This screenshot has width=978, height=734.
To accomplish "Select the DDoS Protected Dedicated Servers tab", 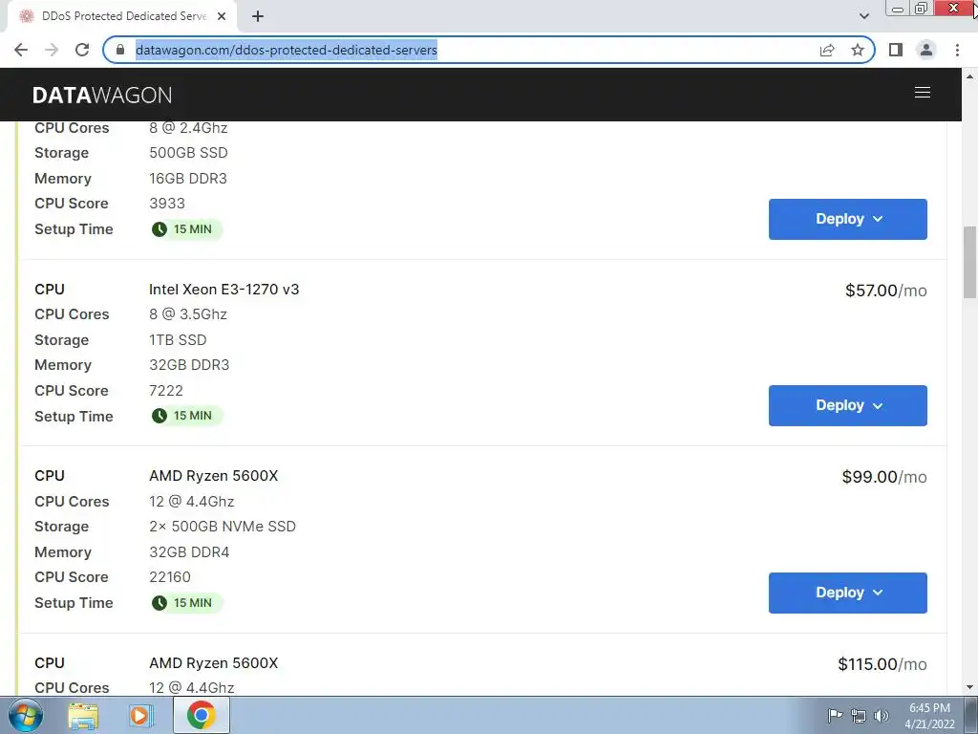I will 122,16.
